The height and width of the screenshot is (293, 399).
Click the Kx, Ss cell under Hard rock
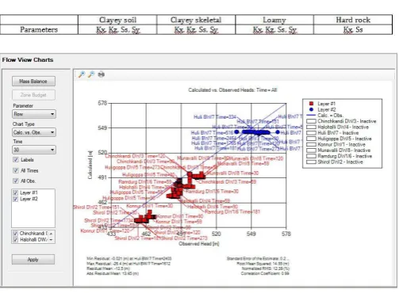tap(353, 29)
